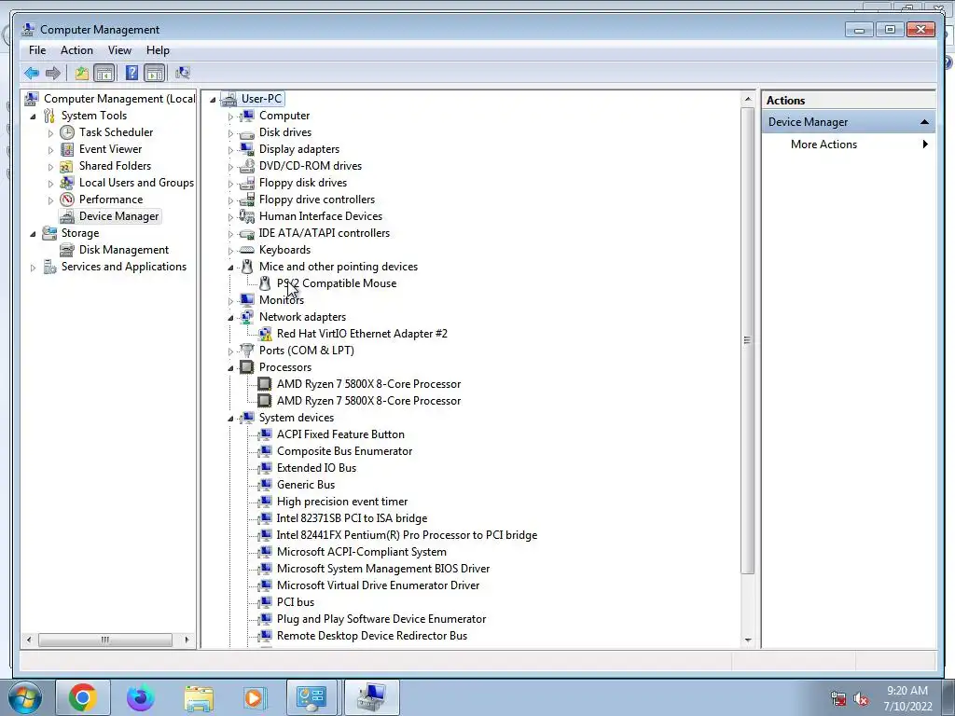Click the Scan for hardware changes icon
The height and width of the screenshot is (716, 955).
[x=183, y=74]
